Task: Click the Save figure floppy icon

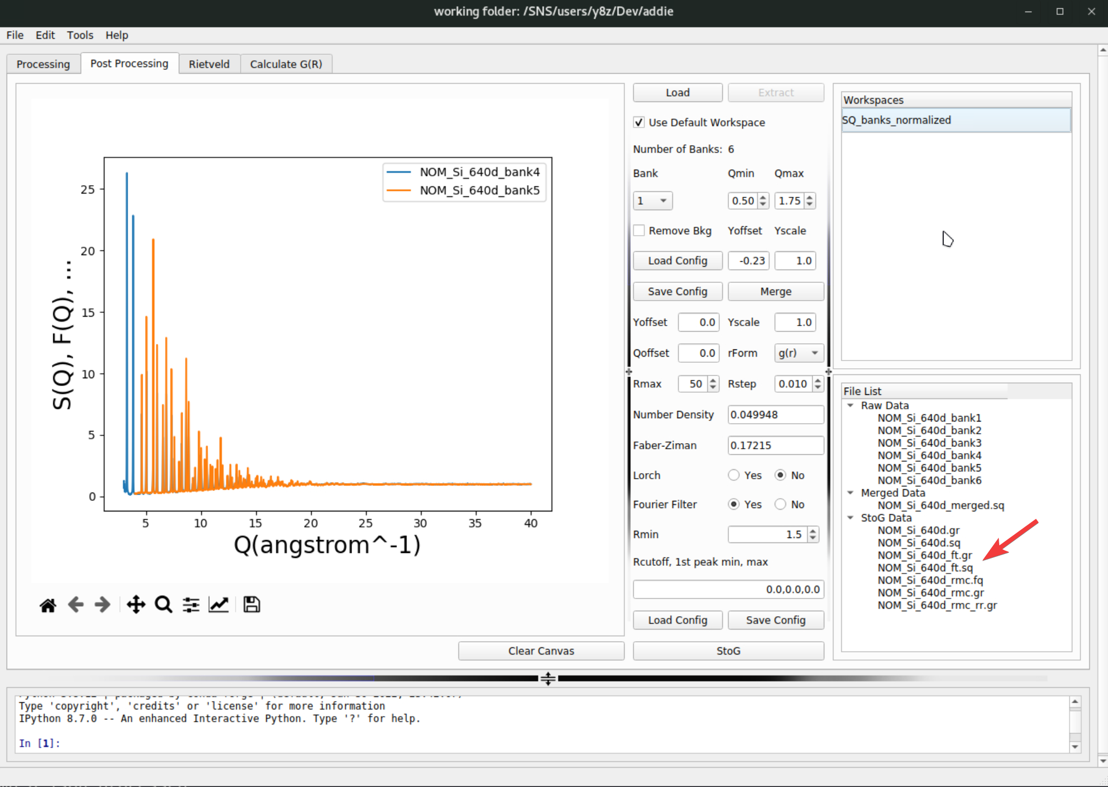Action: tap(251, 605)
